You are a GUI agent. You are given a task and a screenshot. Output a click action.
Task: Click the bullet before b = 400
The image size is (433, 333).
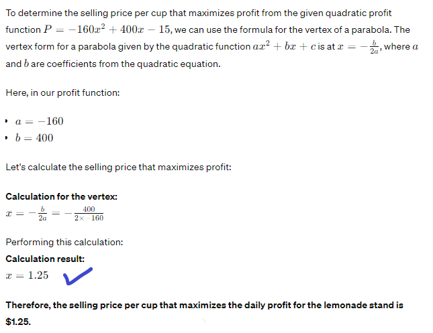7,138
